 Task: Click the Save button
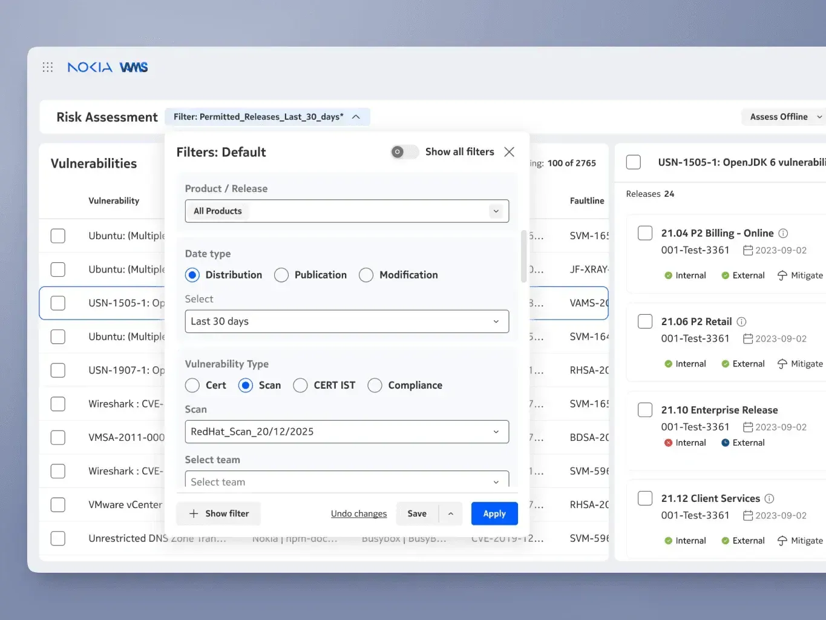(417, 513)
